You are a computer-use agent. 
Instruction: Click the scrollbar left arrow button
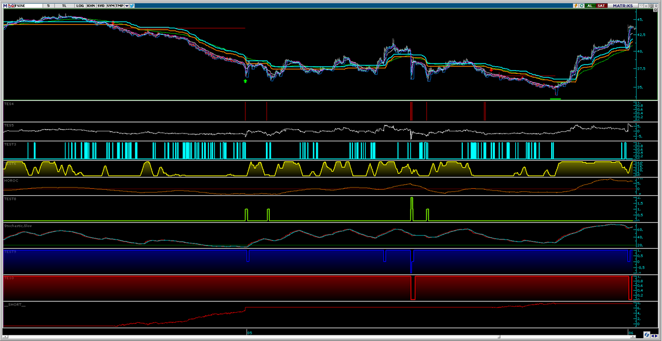coord(5,337)
